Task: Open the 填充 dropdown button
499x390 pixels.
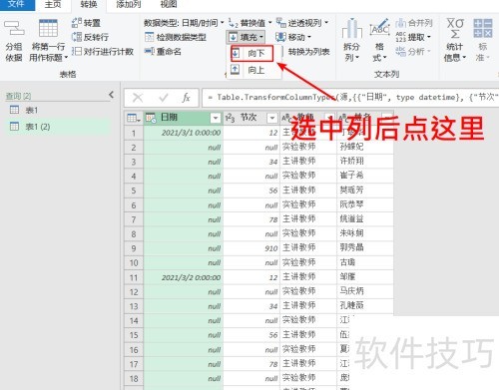Action: pyautogui.click(x=246, y=37)
